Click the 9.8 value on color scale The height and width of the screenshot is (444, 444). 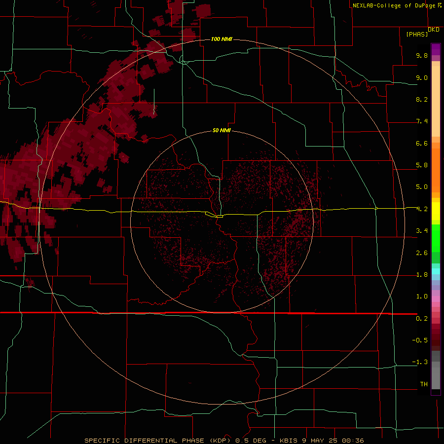pyautogui.click(x=422, y=55)
